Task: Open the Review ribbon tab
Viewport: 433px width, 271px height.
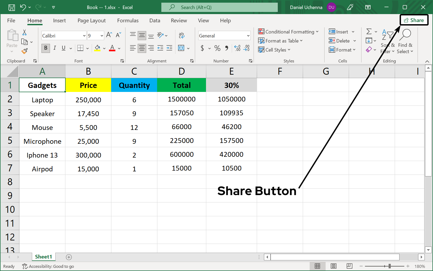Action: click(179, 20)
